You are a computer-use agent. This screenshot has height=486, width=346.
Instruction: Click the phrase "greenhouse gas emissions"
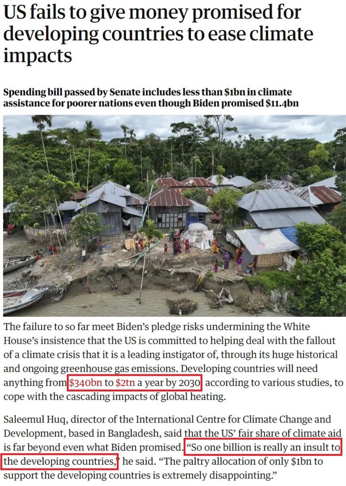[119, 369]
